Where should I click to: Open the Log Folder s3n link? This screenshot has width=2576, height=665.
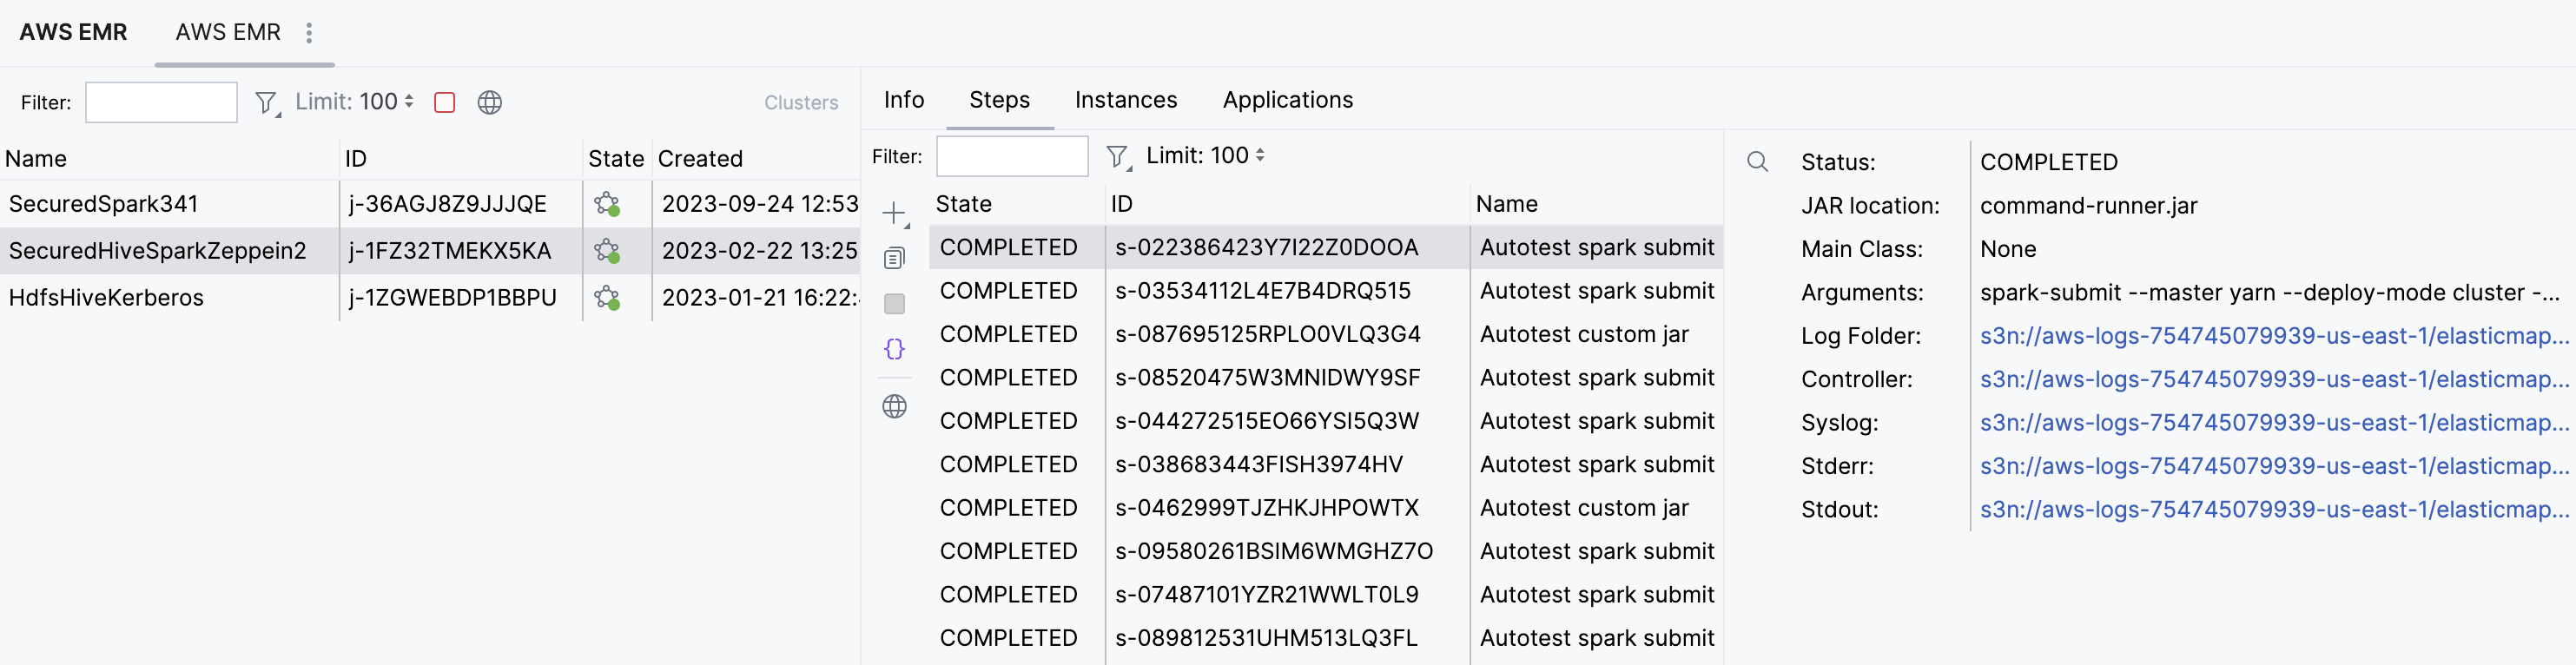(2273, 336)
